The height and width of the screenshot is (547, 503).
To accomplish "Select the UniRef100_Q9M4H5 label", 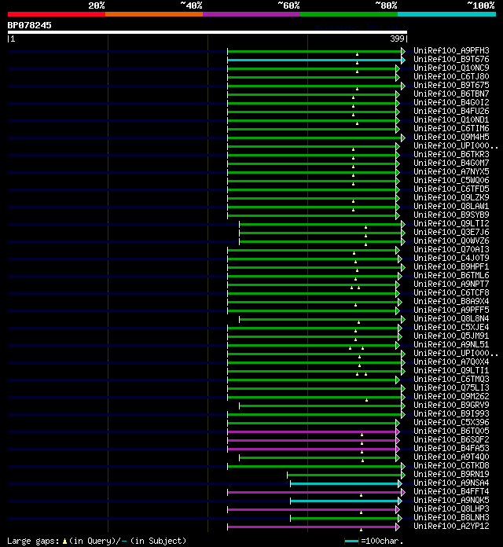I will click(x=451, y=137).
